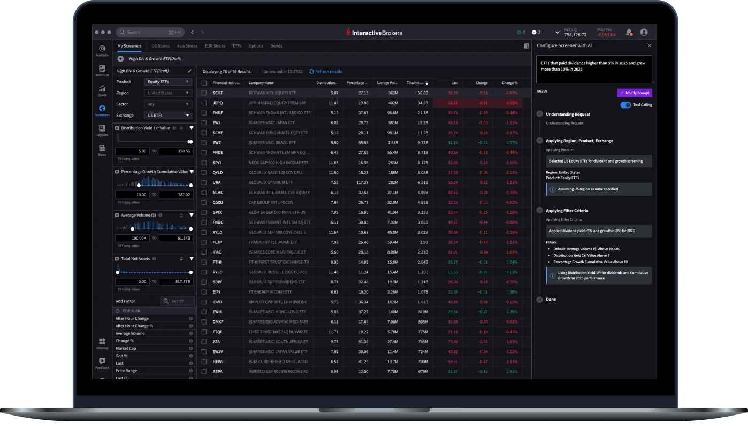Image resolution: width=748 pixels, height=430 pixels.
Task: Switch to the Bonds tab
Action: (x=276, y=46)
